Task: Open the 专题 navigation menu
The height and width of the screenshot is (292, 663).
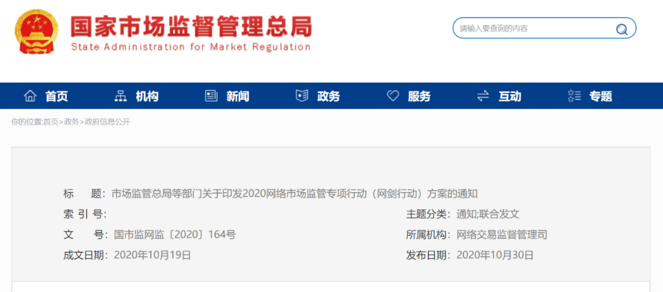Action: click(601, 97)
